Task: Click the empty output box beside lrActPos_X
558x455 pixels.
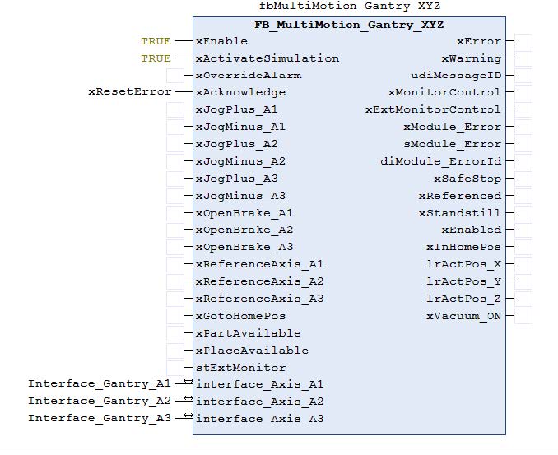Action: [523, 265]
